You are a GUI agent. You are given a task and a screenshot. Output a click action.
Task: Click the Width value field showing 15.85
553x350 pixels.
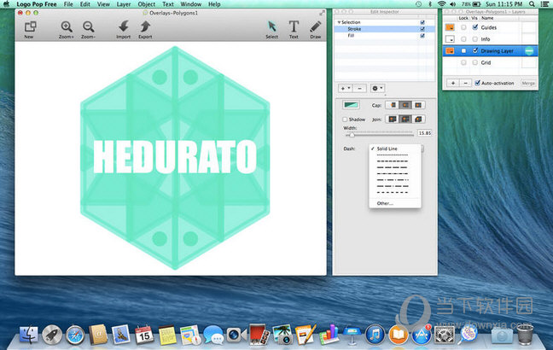425,133
